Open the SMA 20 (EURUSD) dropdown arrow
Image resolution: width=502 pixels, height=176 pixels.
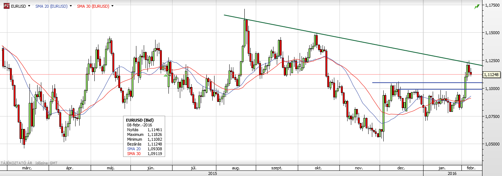70,6
